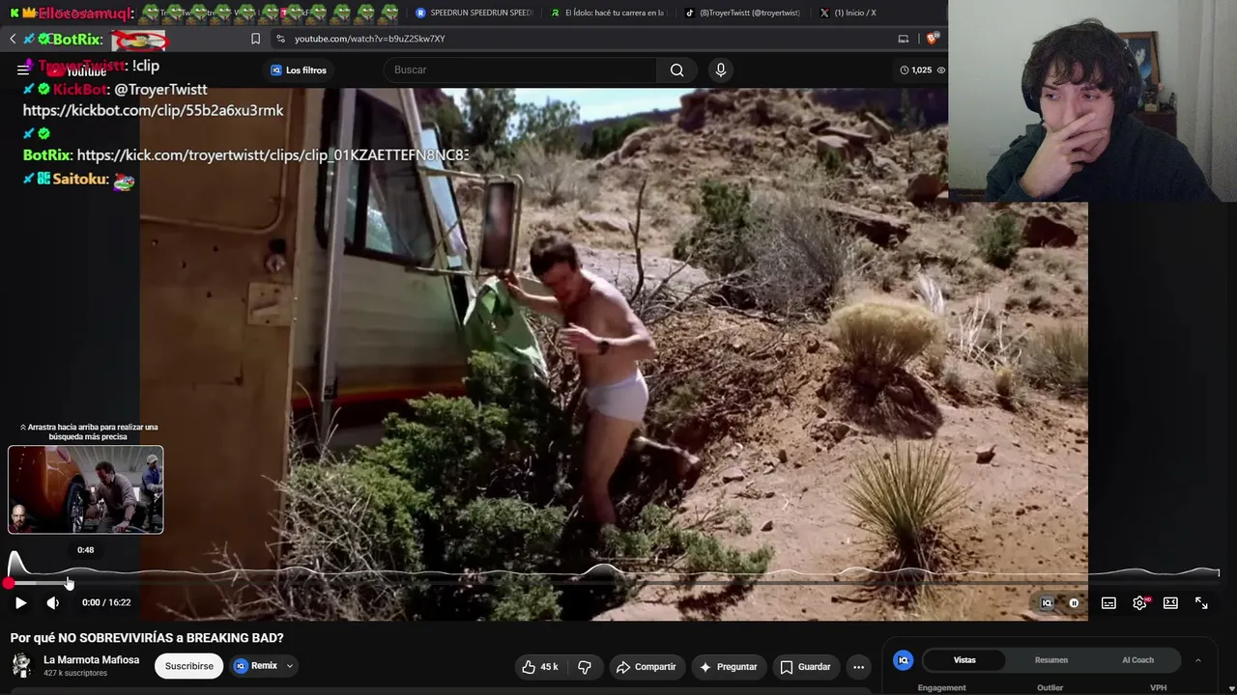Viewport: 1237px width, 695px height.
Task: Like the video with 45 k likes
Action: 539,667
